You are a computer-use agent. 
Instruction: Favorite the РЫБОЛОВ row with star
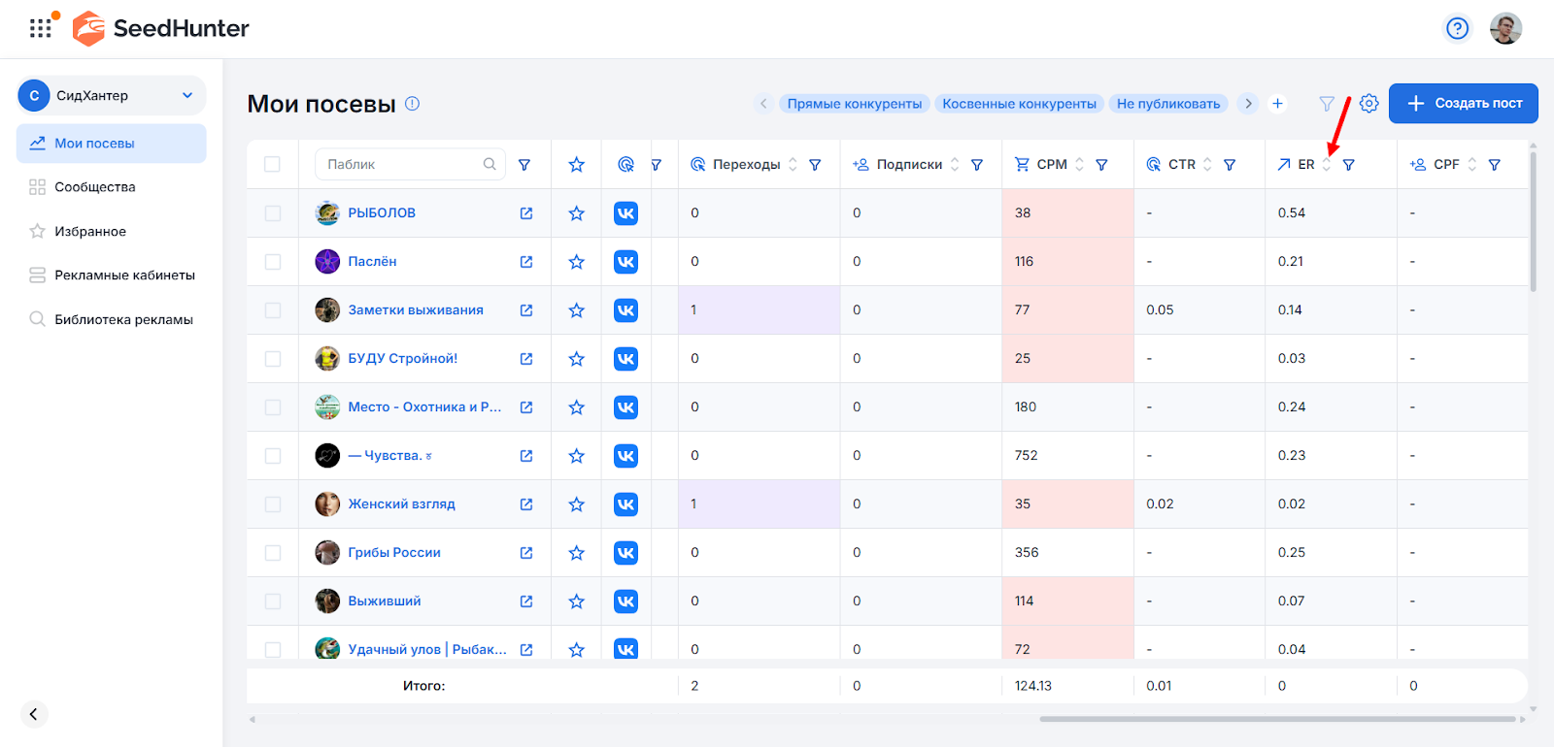pos(576,213)
